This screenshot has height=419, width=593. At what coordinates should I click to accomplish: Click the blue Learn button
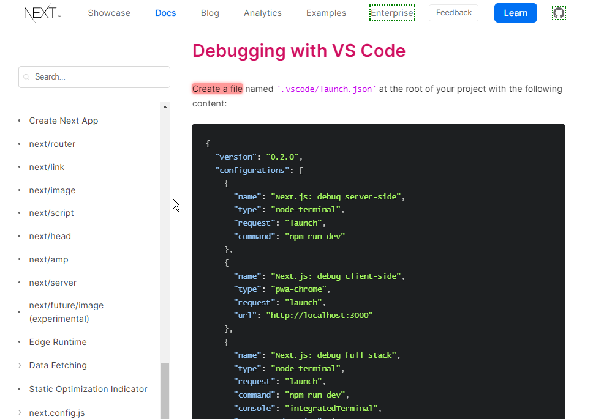tap(515, 13)
